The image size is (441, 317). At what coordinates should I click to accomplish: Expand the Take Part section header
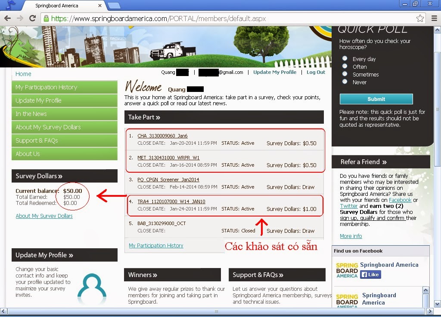pyautogui.click(x=224, y=117)
